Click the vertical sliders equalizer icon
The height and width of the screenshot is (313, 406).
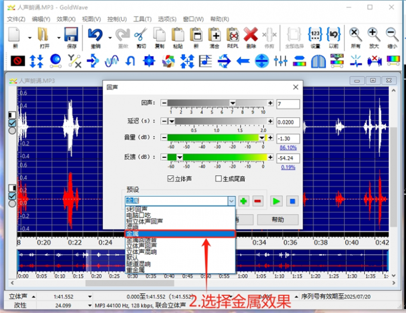pyautogui.click(x=281, y=61)
